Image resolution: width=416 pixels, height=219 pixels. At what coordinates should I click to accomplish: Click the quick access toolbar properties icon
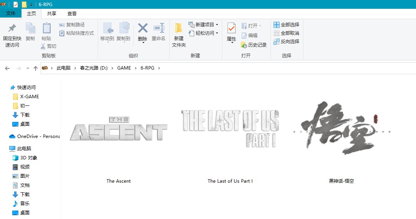(x=16, y=4)
